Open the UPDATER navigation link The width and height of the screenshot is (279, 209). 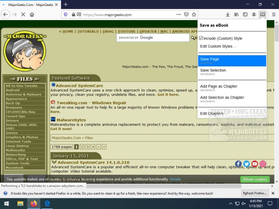tap(148, 31)
